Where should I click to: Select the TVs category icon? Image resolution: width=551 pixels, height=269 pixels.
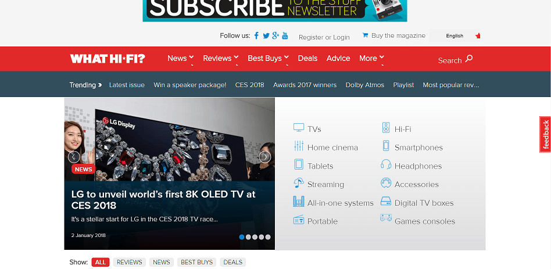tap(299, 127)
